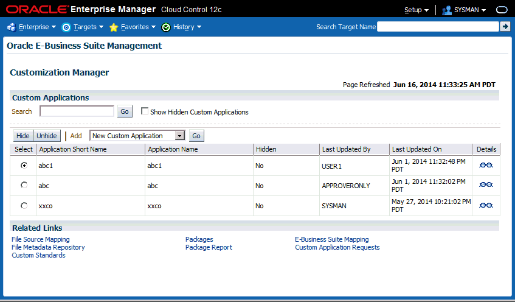
Task: Open the Targets menu
Action: (88, 27)
